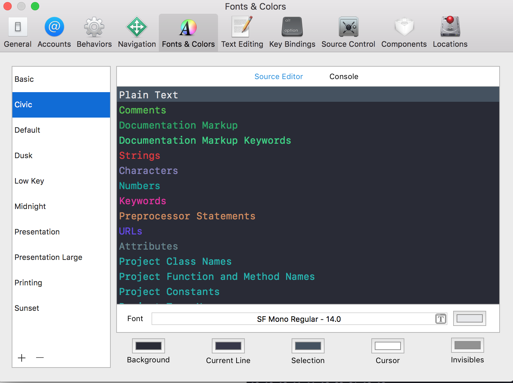Image resolution: width=513 pixels, height=383 pixels.
Task: Open the Source Control preferences pane
Action: point(348,33)
